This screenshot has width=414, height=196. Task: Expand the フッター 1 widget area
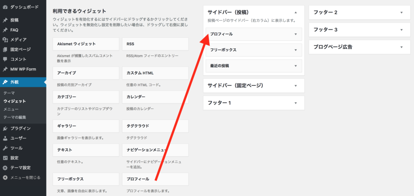tap(296, 103)
